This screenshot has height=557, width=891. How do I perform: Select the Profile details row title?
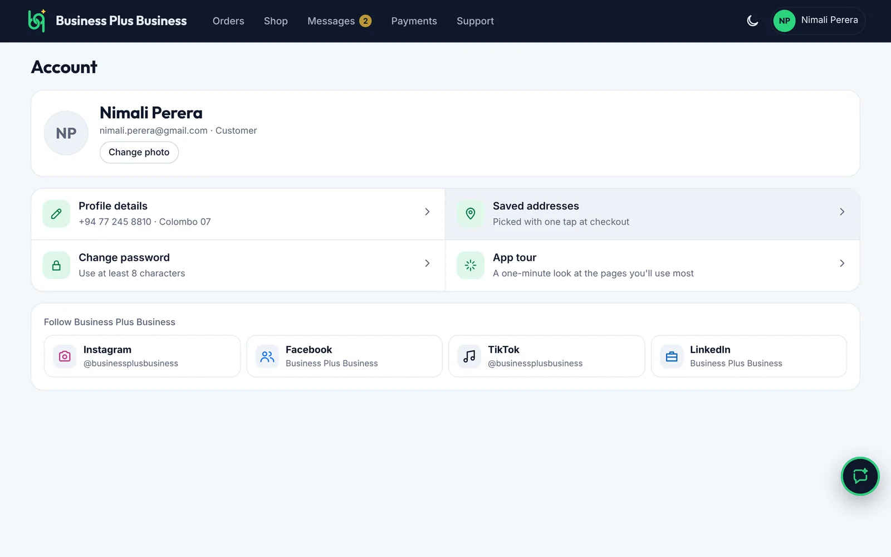pyautogui.click(x=113, y=206)
